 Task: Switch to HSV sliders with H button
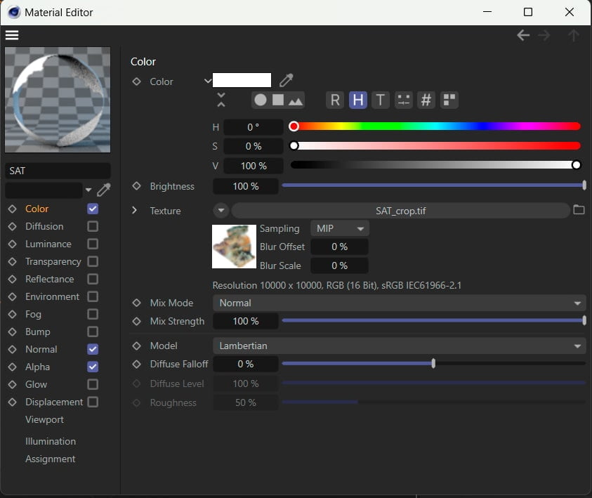pyautogui.click(x=358, y=100)
